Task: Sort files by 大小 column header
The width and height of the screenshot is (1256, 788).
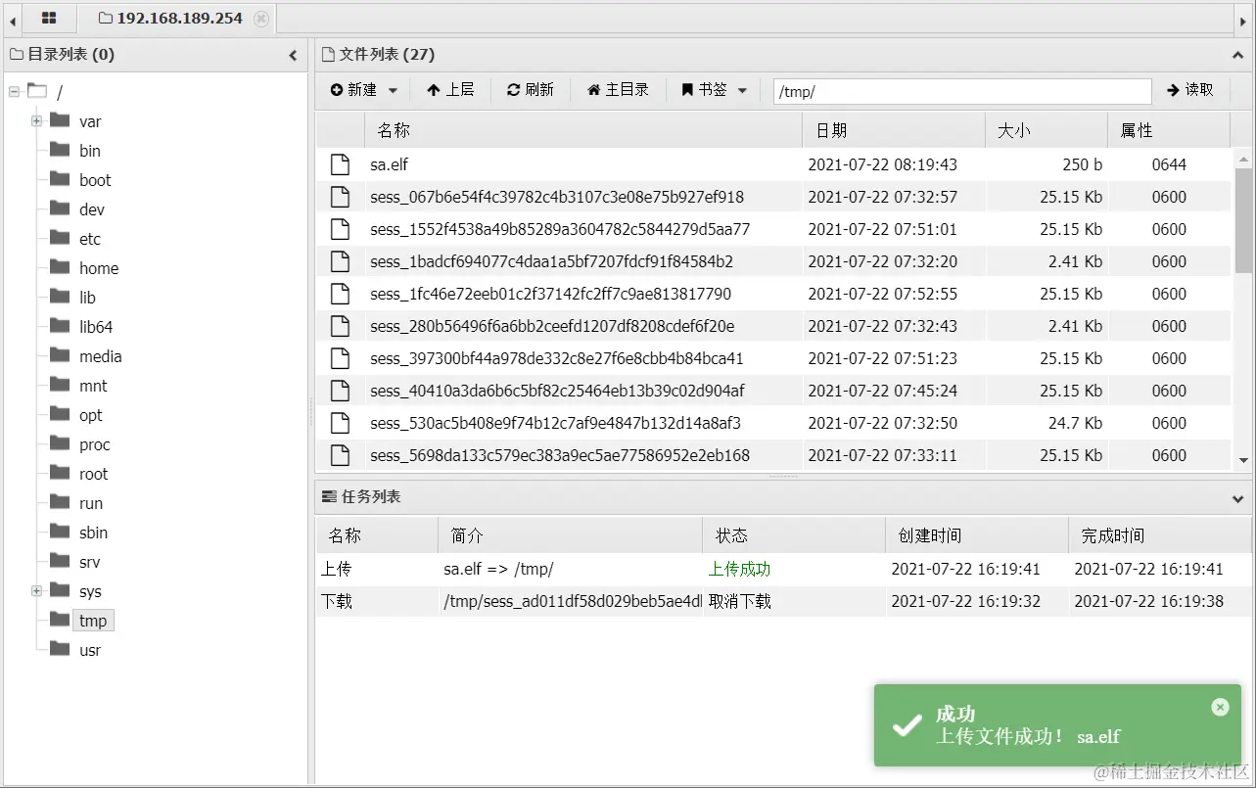Action: click(1047, 130)
